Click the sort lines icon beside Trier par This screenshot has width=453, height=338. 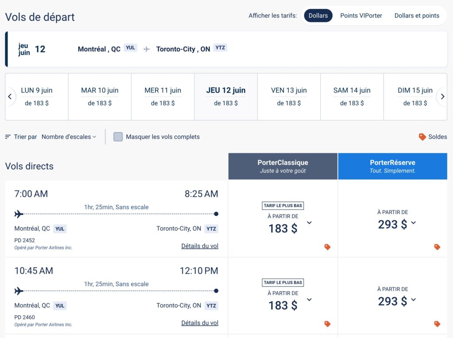pyautogui.click(x=8, y=137)
